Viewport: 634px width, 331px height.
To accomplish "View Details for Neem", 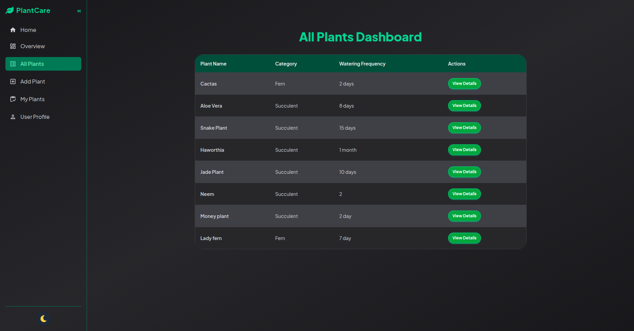I will click(464, 194).
